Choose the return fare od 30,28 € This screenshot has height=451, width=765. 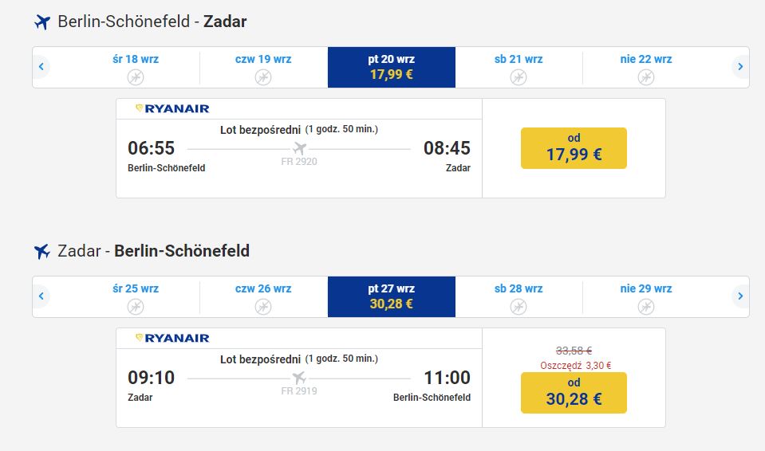574,393
